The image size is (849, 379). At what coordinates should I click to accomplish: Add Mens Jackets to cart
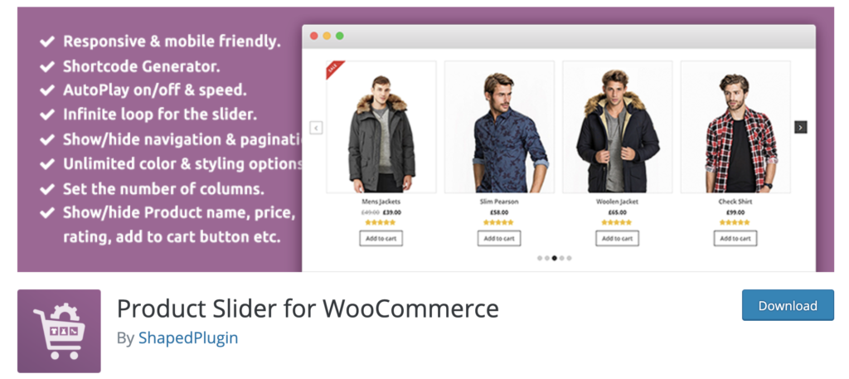pyautogui.click(x=381, y=239)
